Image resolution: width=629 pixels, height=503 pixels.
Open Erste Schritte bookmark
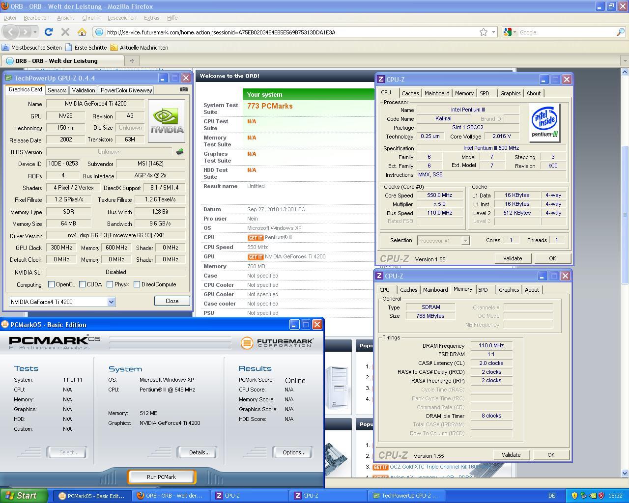(x=86, y=48)
